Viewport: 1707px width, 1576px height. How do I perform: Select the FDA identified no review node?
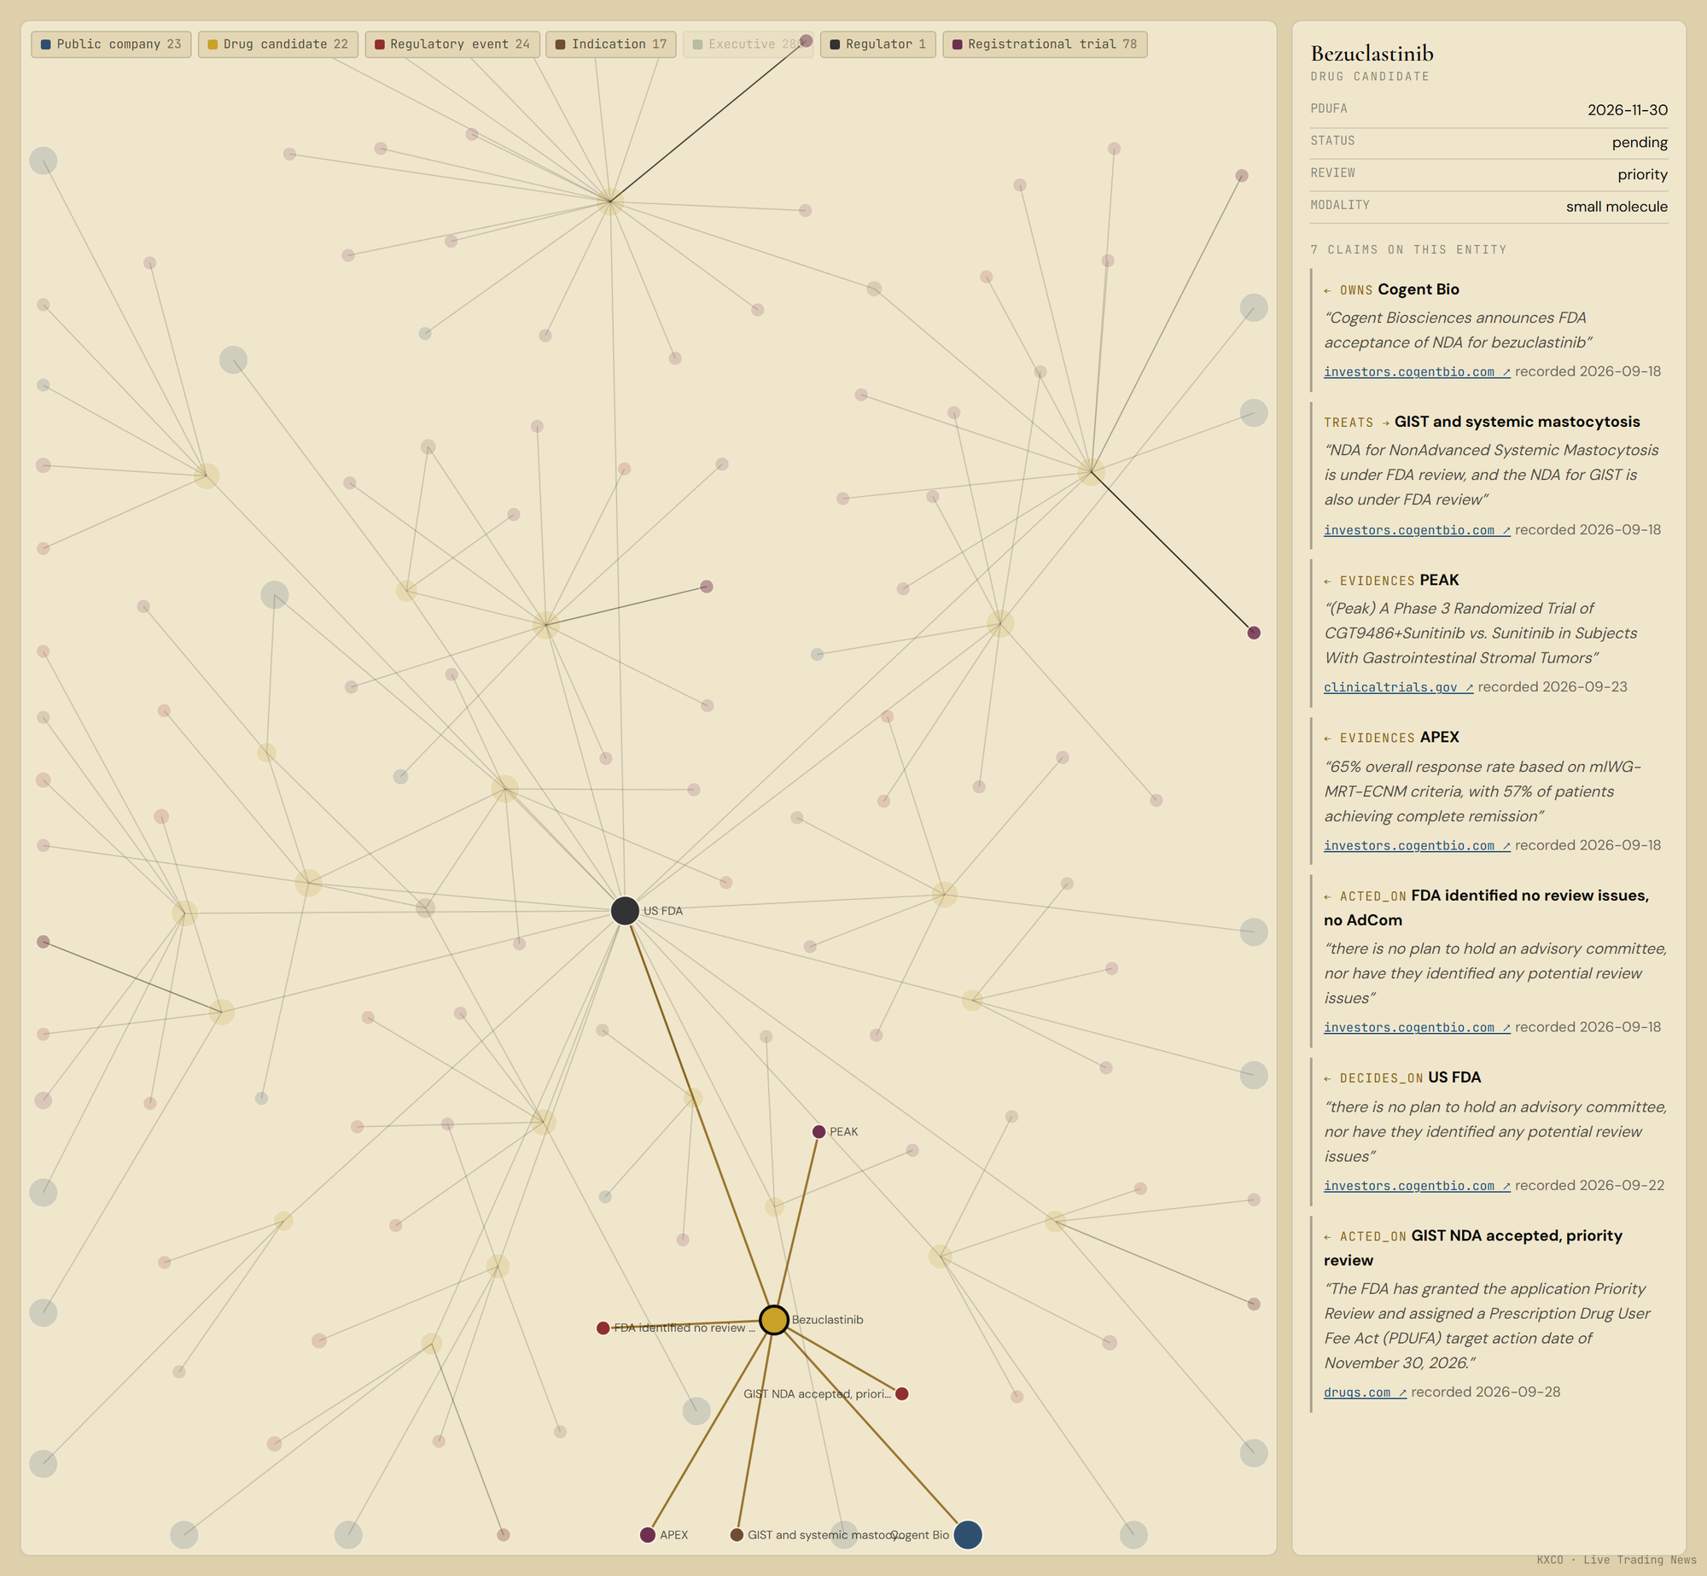(x=603, y=1328)
